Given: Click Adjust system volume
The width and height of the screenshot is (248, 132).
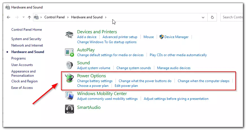Looking at the screenshot, I should pyautogui.click(x=93, y=68).
